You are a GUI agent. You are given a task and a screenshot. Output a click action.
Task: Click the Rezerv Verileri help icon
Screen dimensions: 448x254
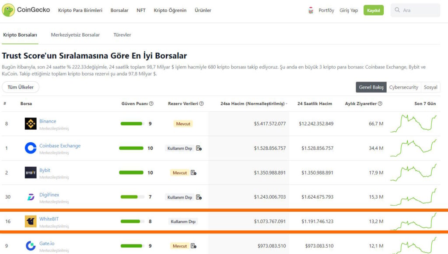click(201, 103)
